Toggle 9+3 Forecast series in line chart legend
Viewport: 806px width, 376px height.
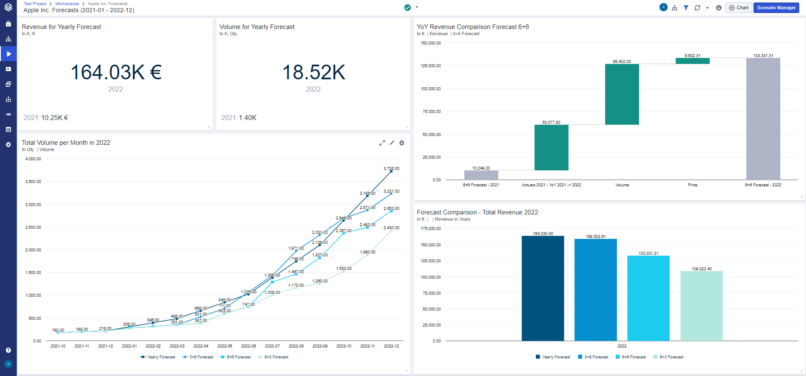point(273,357)
